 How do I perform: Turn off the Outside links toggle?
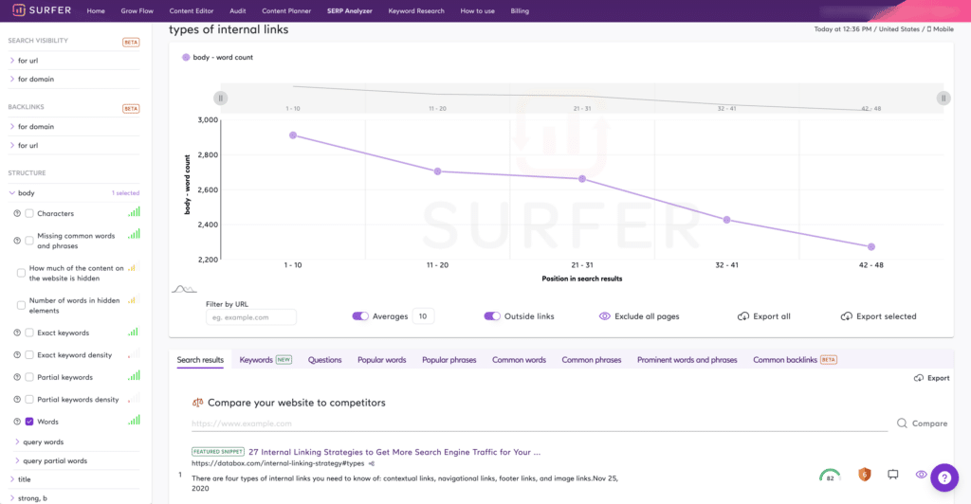pyautogui.click(x=492, y=316)
